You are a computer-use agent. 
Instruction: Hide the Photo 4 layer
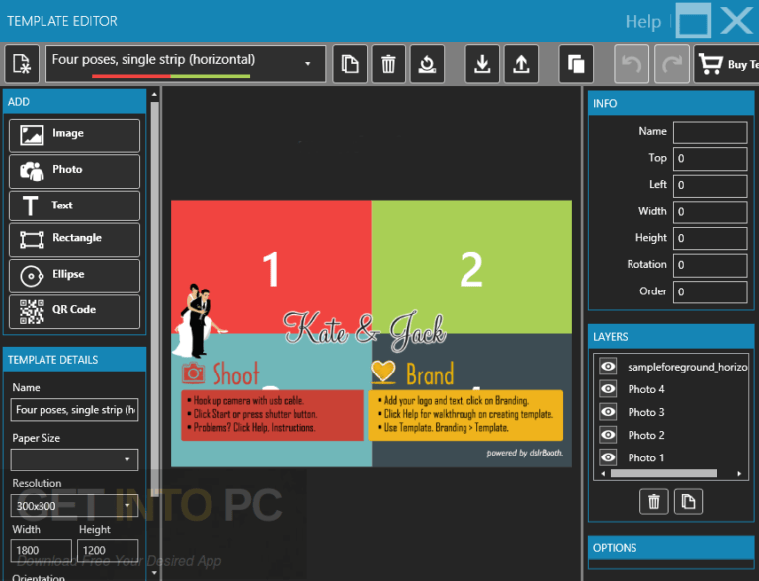pyautogui.click(x=608, y=388)
